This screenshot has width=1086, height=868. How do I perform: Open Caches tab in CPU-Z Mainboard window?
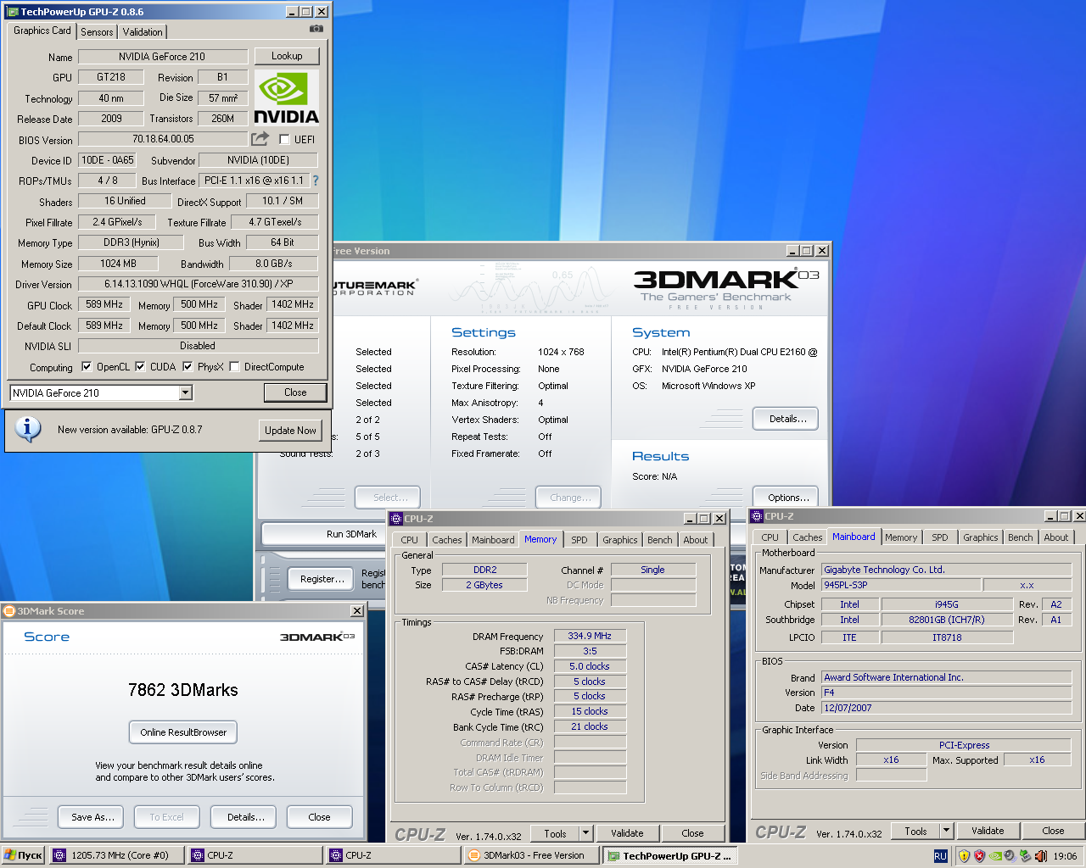tap(807, 537)
